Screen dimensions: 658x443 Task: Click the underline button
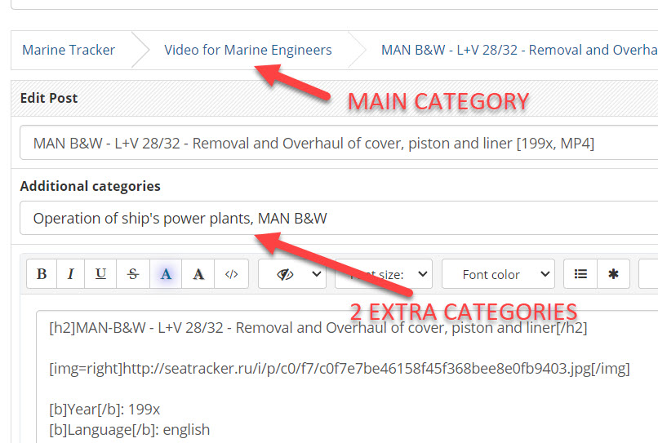[x=100, y=275]
